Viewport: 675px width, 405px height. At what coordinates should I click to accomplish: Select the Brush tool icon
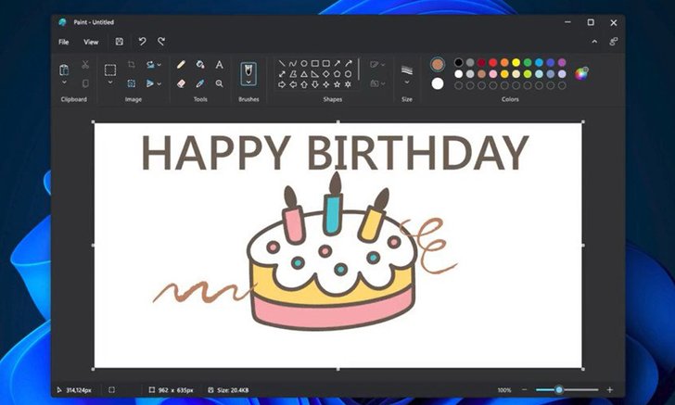coord(248,70)
